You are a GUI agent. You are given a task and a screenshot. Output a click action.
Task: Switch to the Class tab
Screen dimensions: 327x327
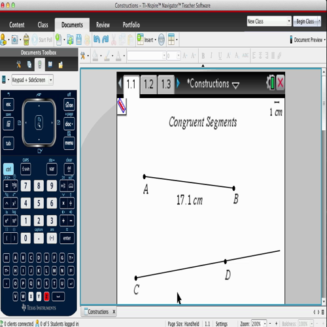[43, 25]
